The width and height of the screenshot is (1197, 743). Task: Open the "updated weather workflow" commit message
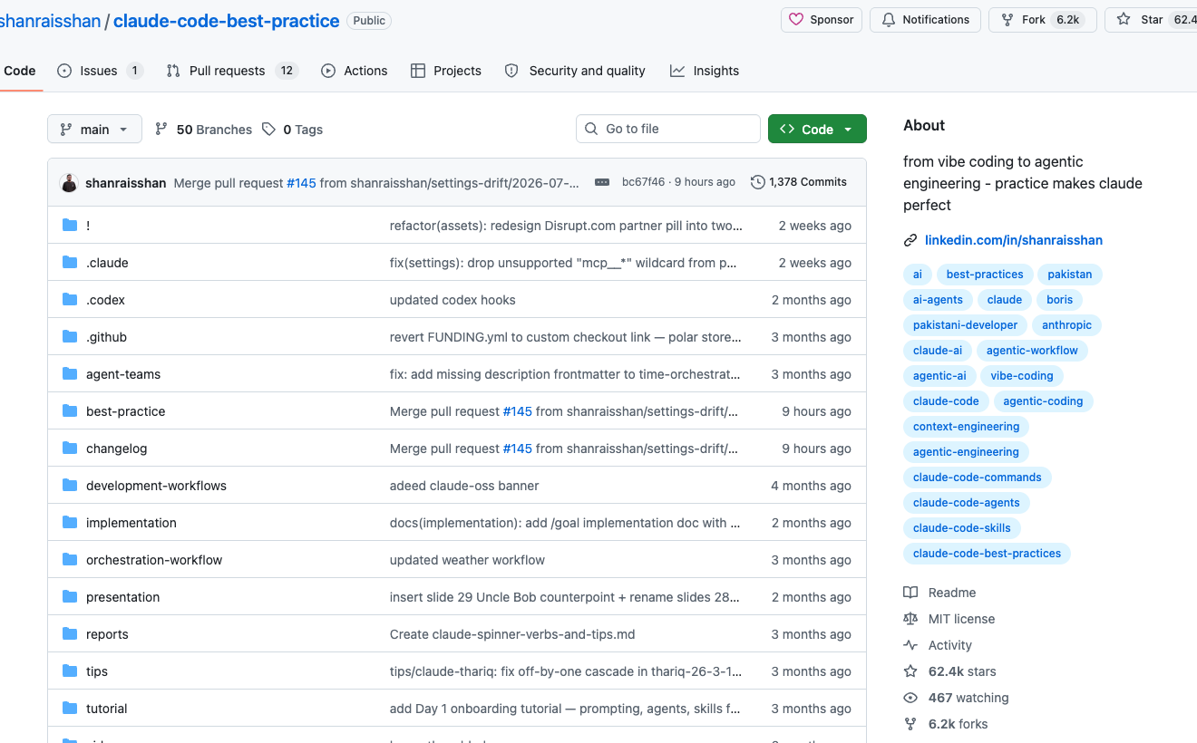(x=467, y=560)
